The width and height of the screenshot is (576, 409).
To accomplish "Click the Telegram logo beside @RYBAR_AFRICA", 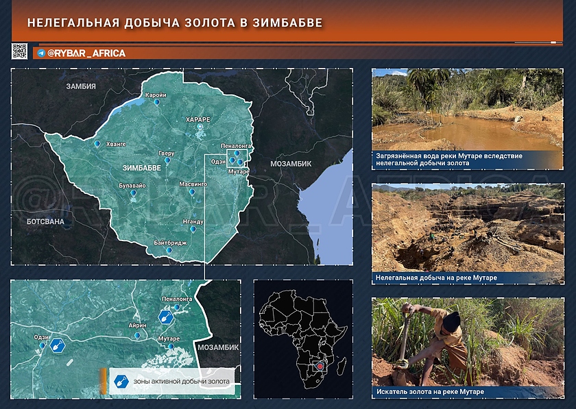I will tap(42, 53).
